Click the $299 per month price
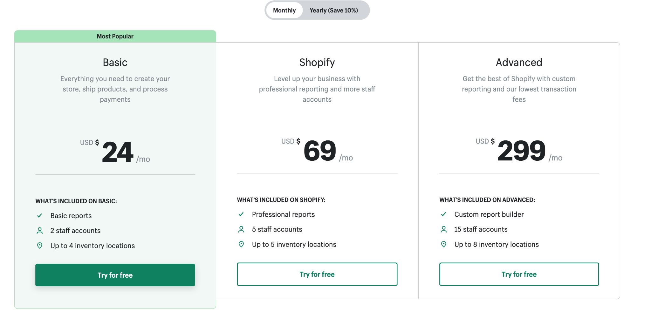 pyautogui.click(x=521, y=151)
